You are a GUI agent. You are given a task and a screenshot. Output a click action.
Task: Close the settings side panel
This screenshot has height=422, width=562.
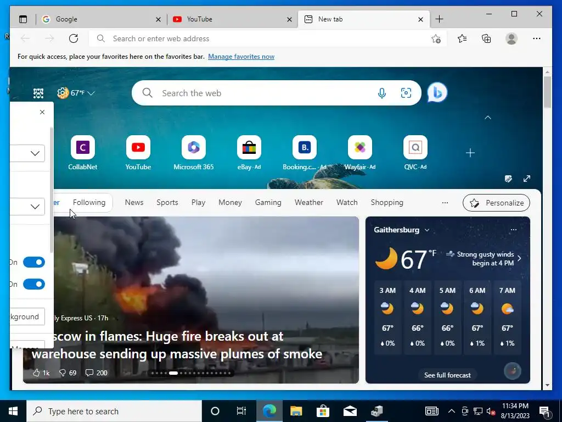tap(42, 112)
